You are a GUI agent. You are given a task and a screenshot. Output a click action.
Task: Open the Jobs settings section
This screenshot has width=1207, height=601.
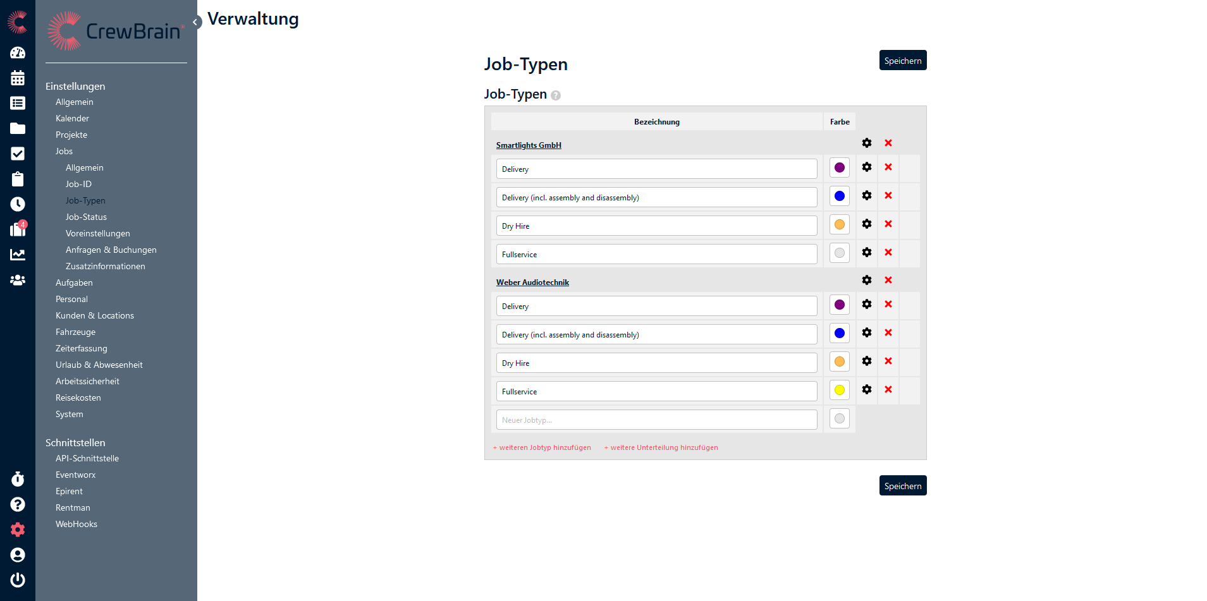[64, 151]
